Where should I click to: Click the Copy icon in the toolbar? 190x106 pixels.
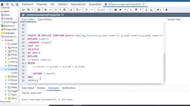(x=56, y=10)
